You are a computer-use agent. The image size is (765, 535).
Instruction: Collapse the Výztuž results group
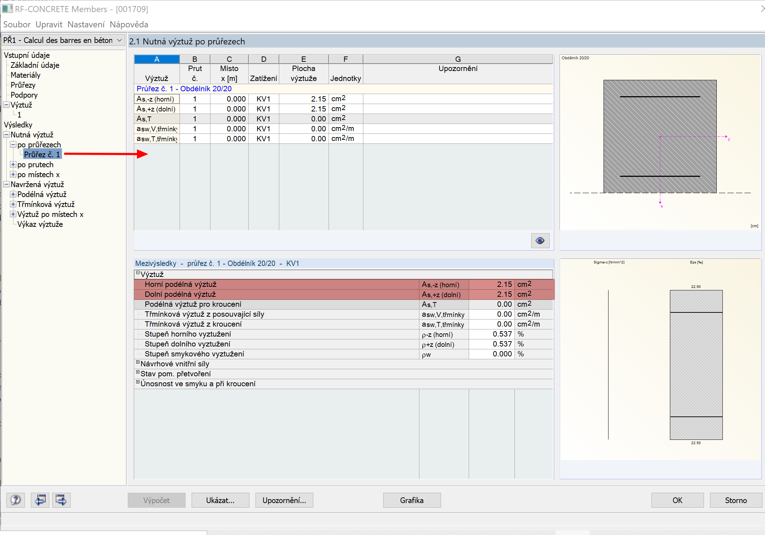[138, 273]
